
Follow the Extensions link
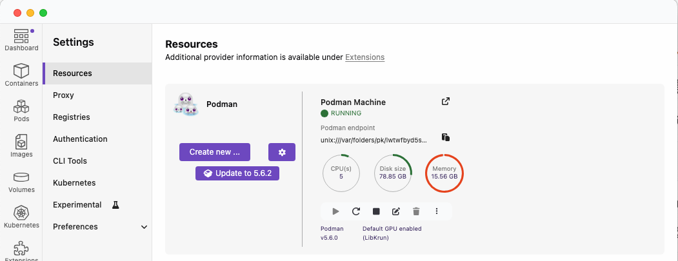point(364,57)
